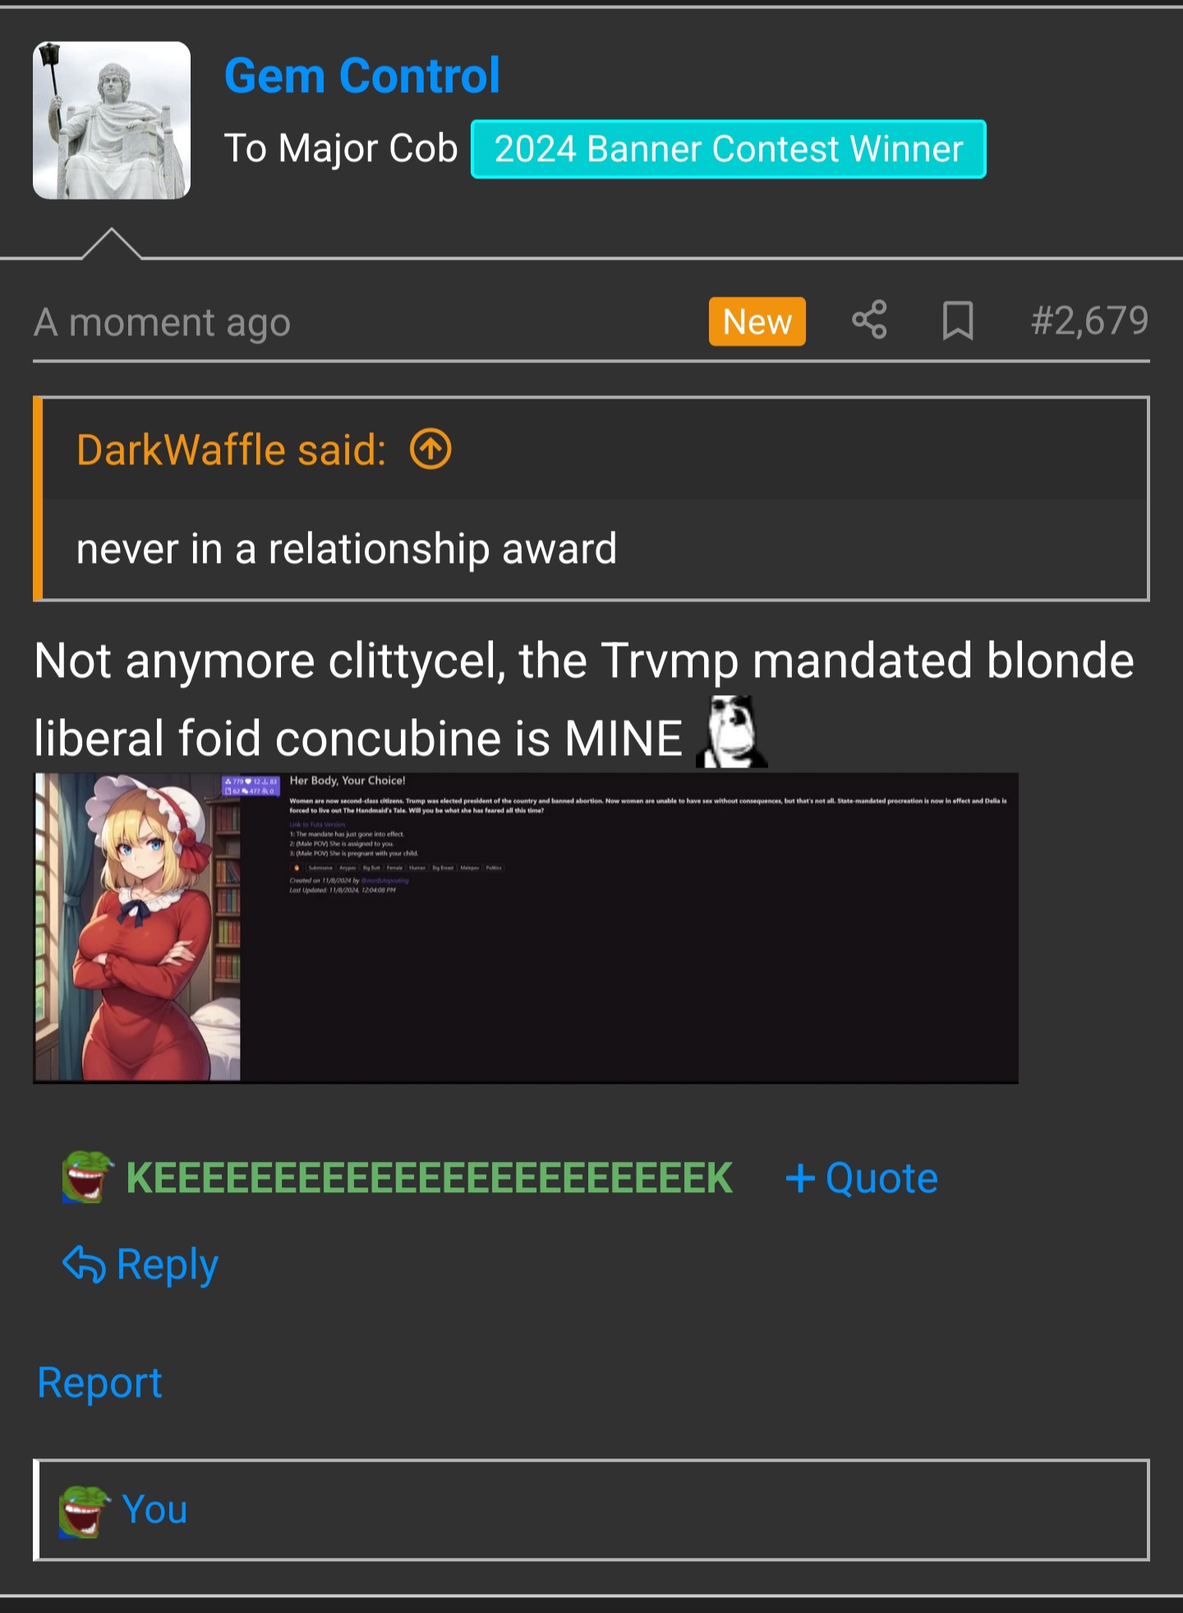This screenshot has width=1183, height=1613.
Task: Click the Reply arrow icon
Action: 84,1264
